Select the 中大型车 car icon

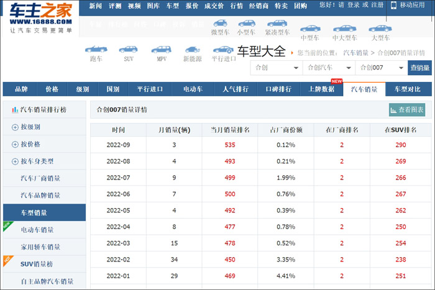(344, 29)
